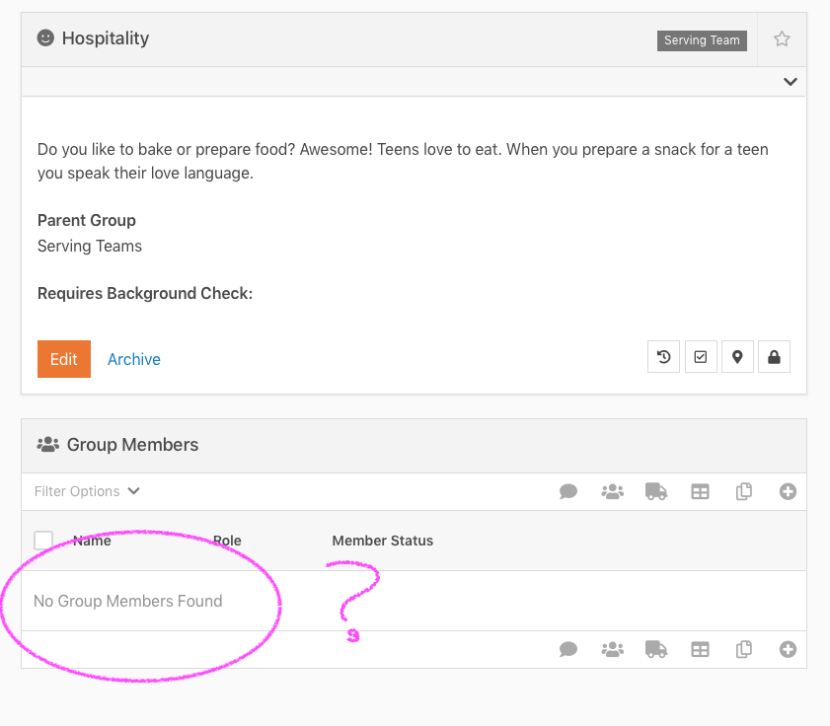Image resolution: width=830 pixels, height=726 pixels.
Task: Sort members by the Name column
Action: tap(92, 541)
